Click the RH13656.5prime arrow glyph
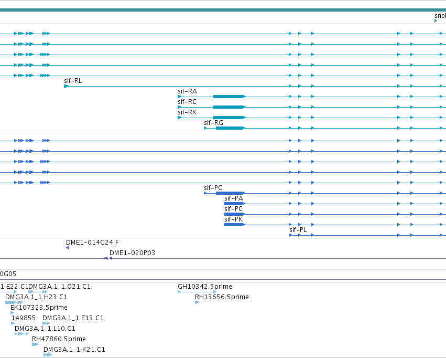Screen dimensions: 446x358 pyautogui.click(x=197, y=303)
